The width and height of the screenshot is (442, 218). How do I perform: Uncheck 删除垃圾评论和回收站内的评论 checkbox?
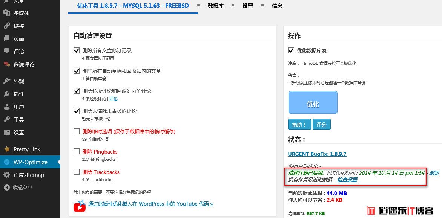coord(77,91)
